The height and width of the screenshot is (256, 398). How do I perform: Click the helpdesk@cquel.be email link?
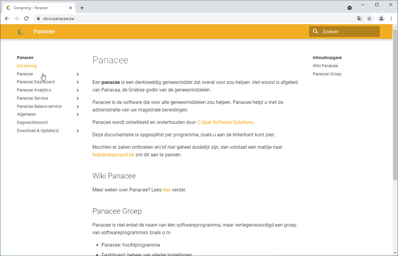point(113,155)
